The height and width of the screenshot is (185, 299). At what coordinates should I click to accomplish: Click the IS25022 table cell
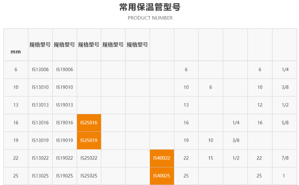[89, 158]
